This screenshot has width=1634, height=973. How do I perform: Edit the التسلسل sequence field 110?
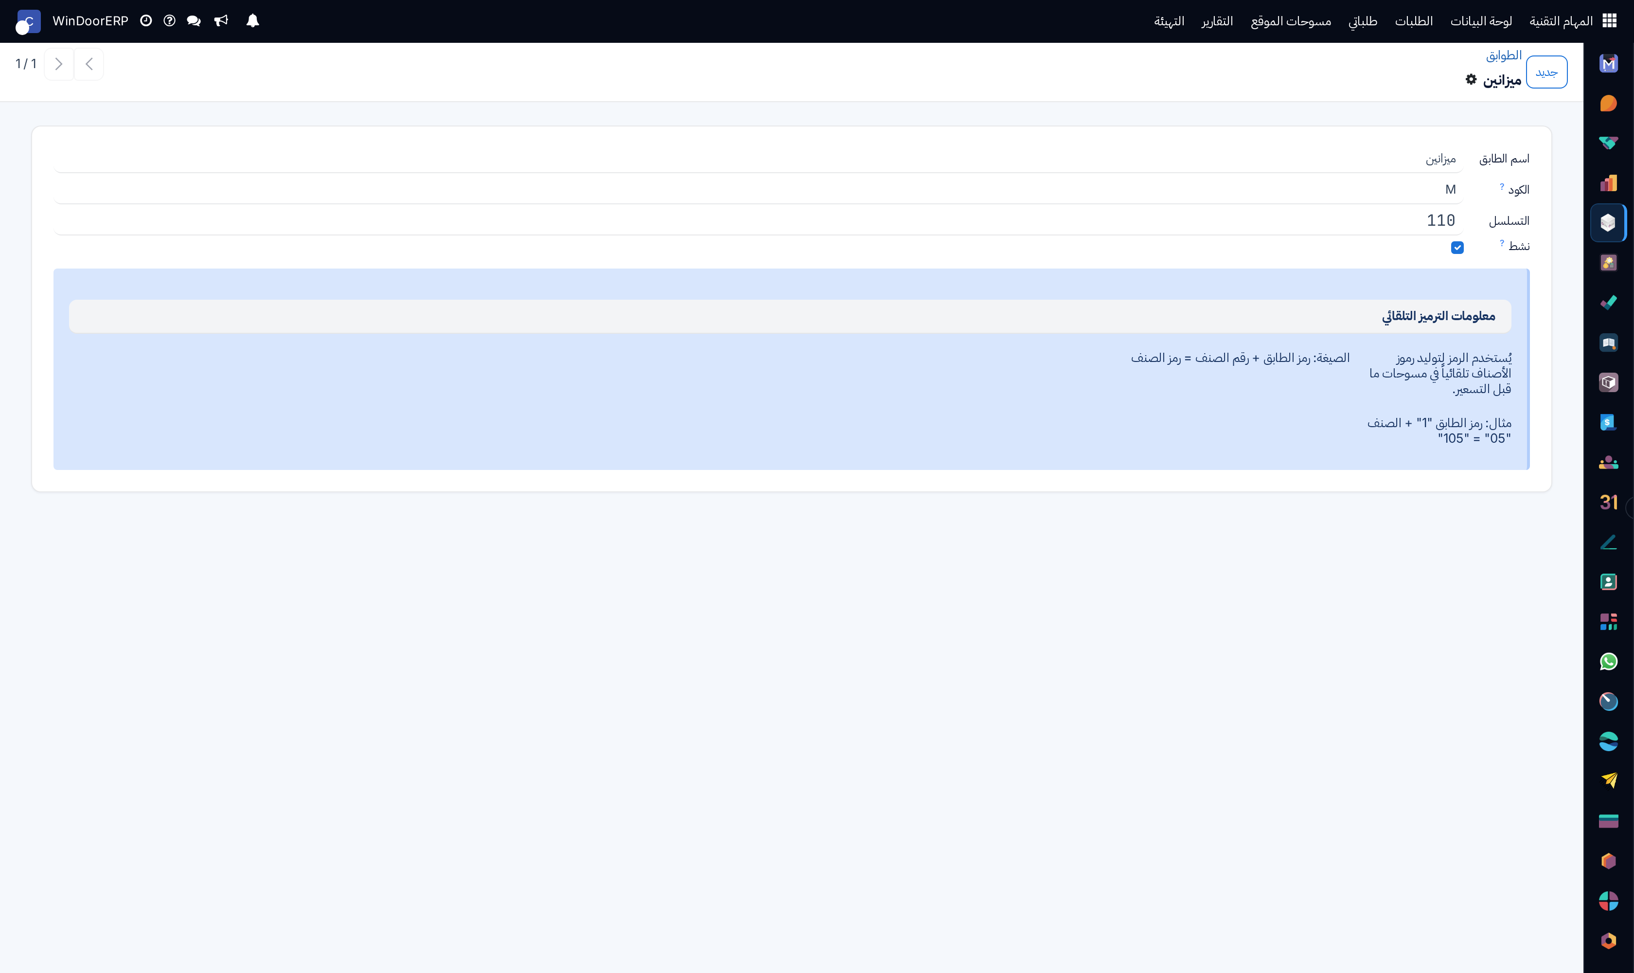pos(758,220)
